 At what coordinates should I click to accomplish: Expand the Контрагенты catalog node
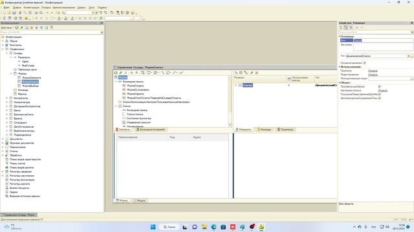7,98
